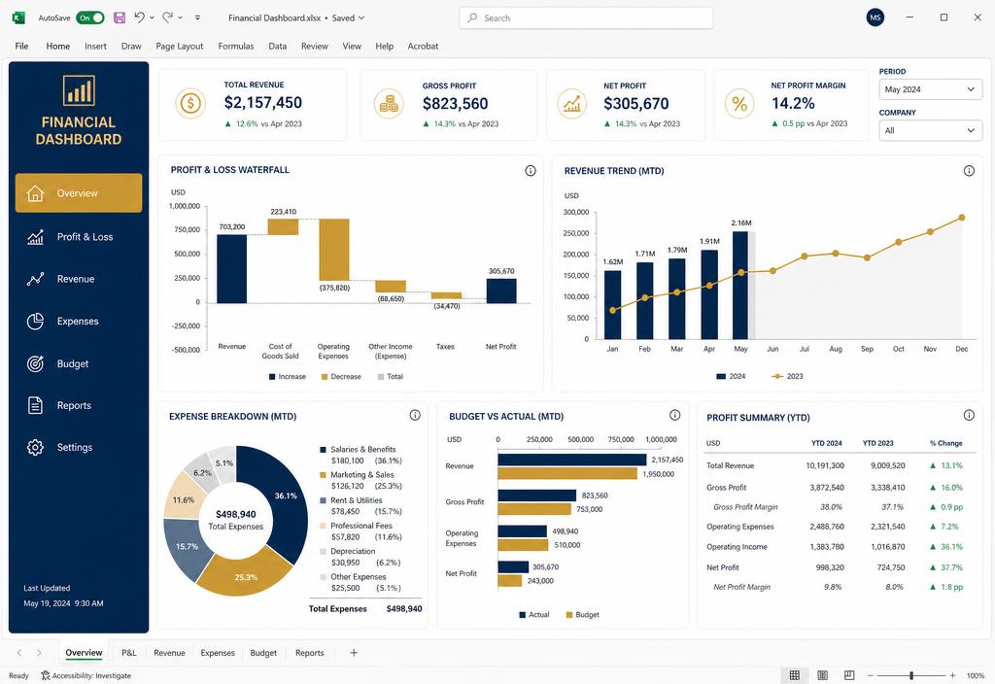The width and height of the screenshot is (995, 684).
Task: Open the File menu
Action: click(21, 46)
